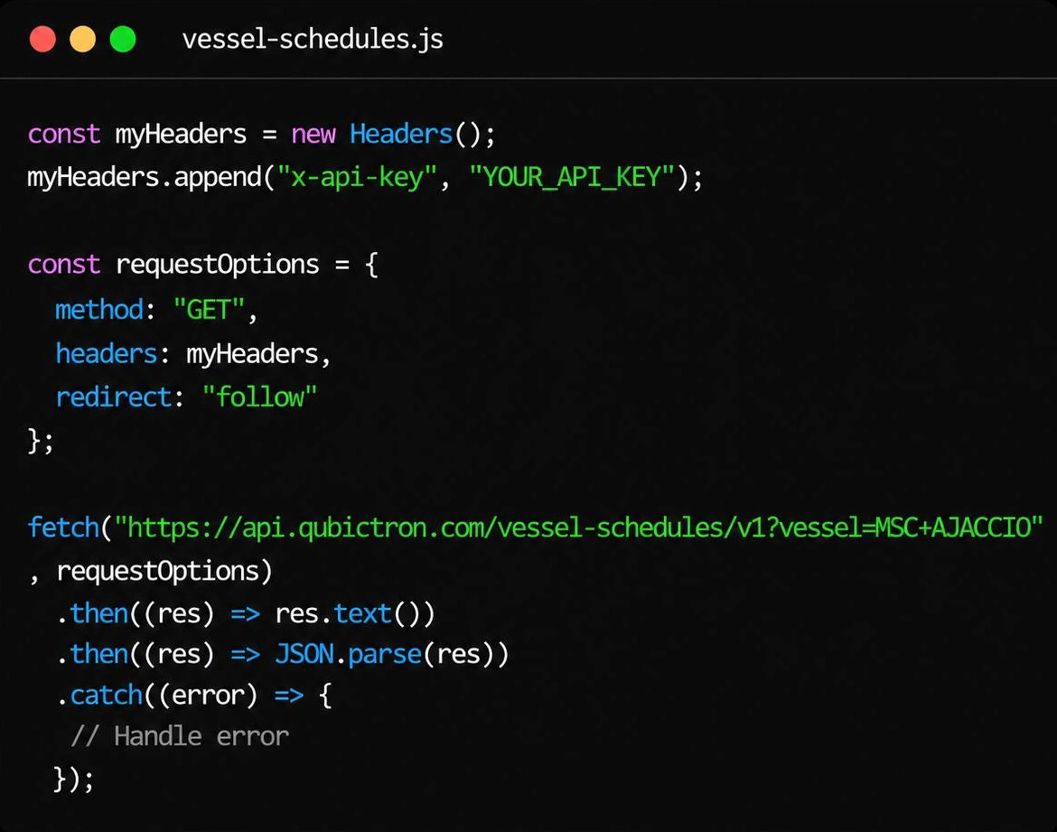The height and width of the screenshot is (832, 1057).
Task: Click the "follow" redirect value
Action: point(259,397)
